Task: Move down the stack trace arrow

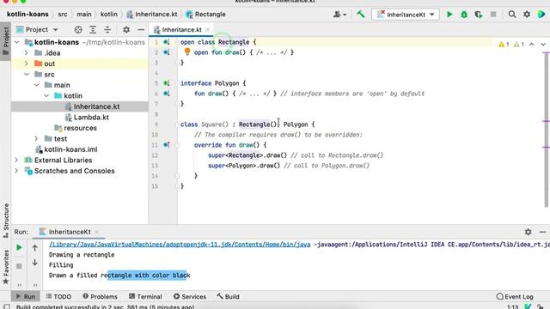Action: 34,262
